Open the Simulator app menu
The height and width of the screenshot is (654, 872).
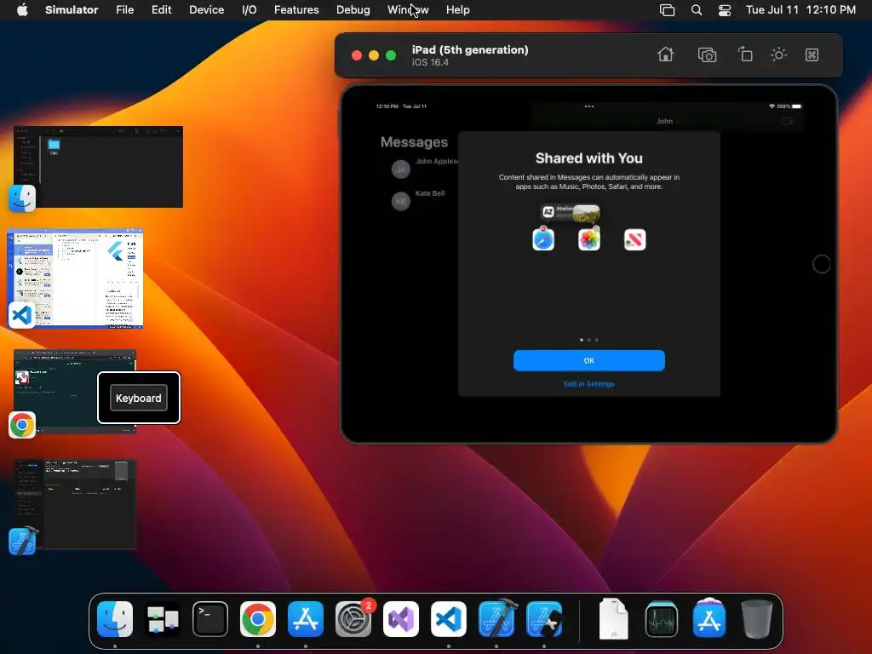[x=72, y=9]
